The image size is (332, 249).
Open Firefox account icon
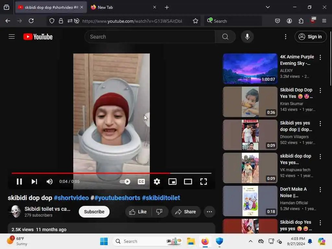click(289, 21)
